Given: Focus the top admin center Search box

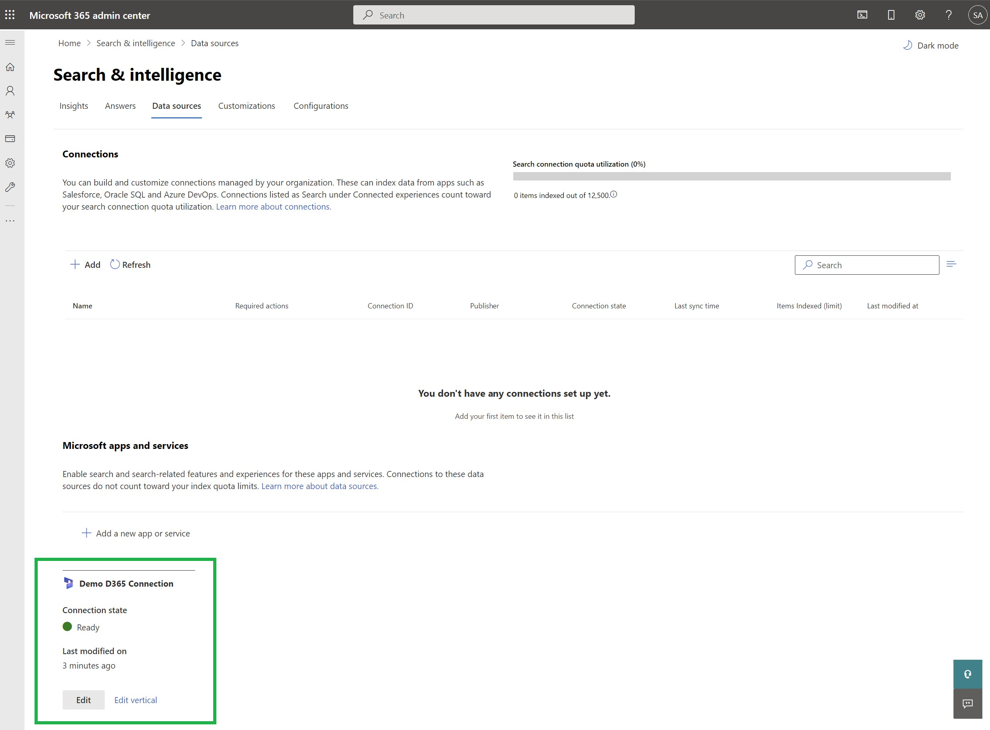Looking at the screenshot, I should click(494, 15).
